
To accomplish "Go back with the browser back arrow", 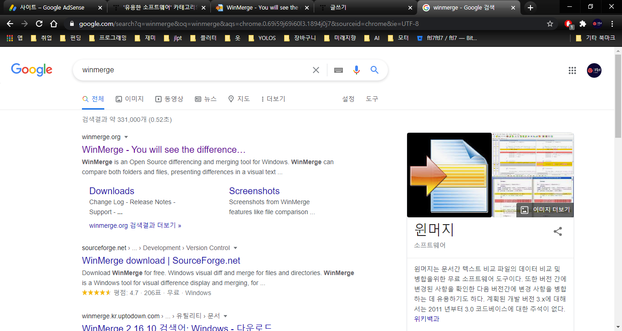I will [10, 24].
